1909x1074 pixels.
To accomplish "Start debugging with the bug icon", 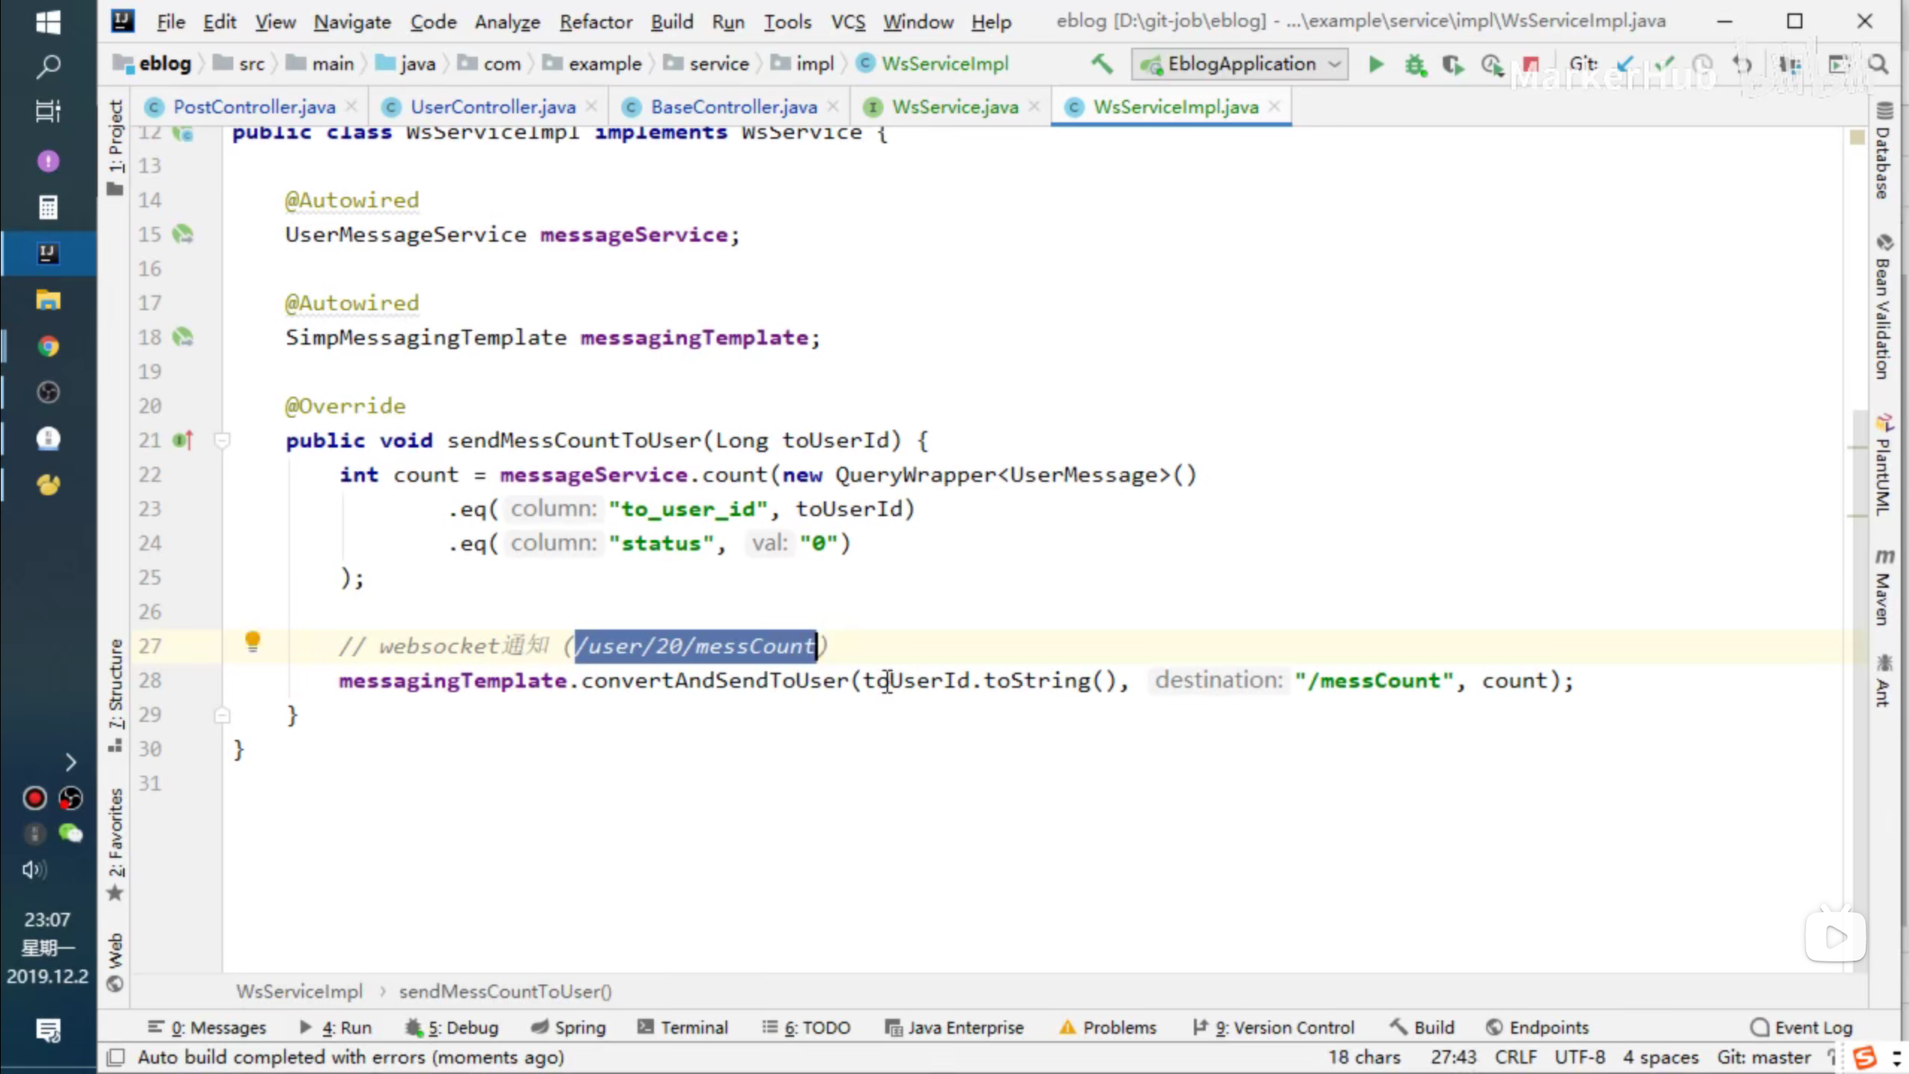I will [x=1415, y=65].
